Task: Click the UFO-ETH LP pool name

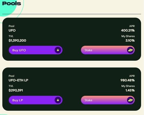Action: click(x=18, y=80)
